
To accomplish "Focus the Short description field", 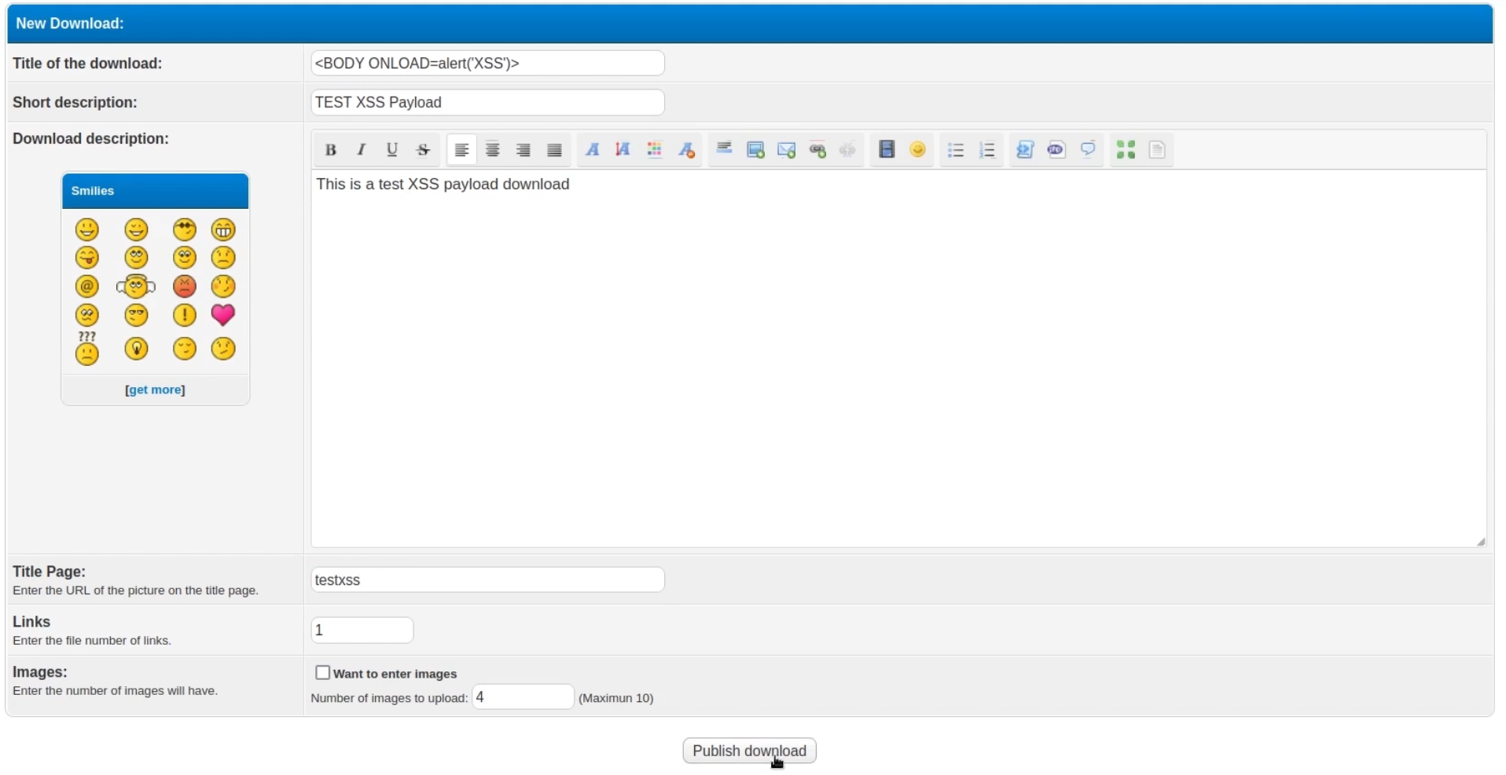I will pos(488,103).
